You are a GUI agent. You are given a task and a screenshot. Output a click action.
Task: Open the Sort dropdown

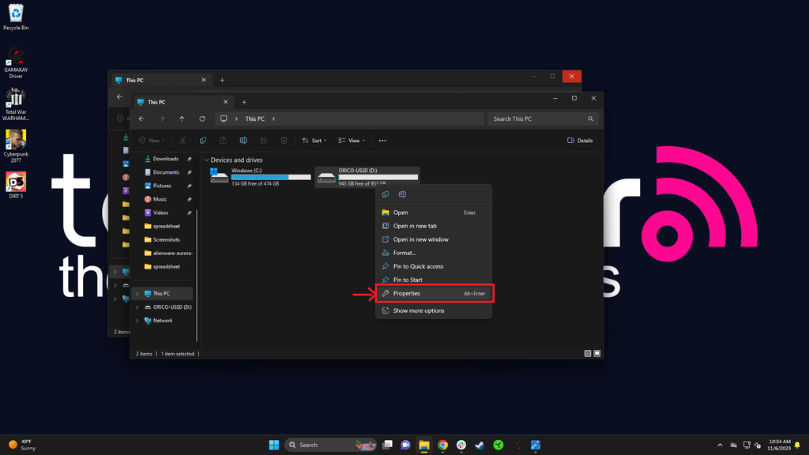314,141
